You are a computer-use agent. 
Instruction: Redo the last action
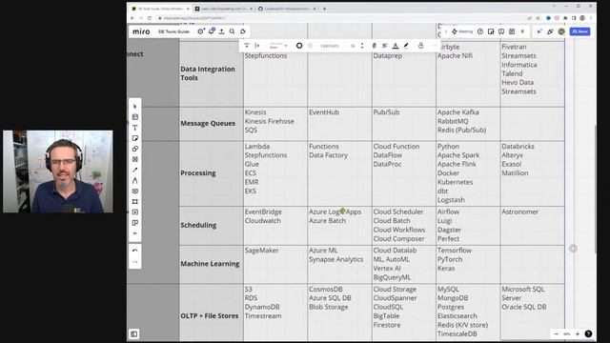tap(135, 262)
